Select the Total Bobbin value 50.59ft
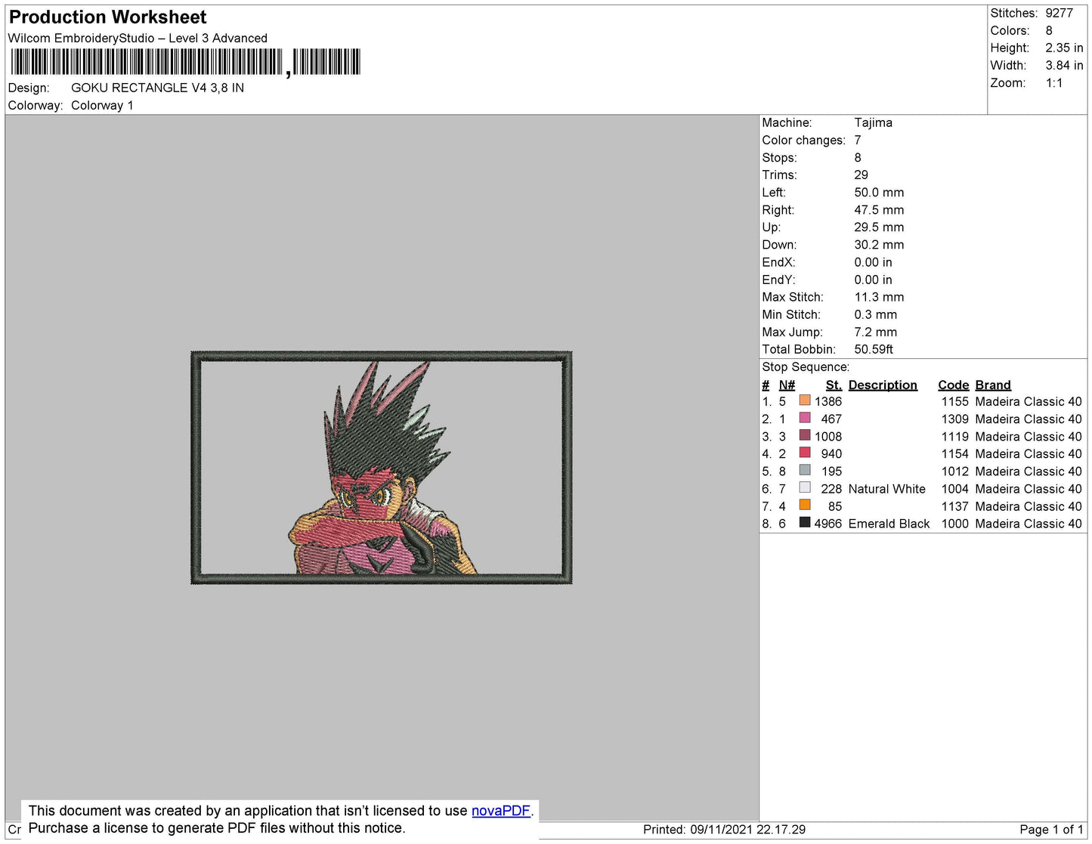The height and width of the screenshot is (844, 1092). pyautogui.click(x=874, y=349)
